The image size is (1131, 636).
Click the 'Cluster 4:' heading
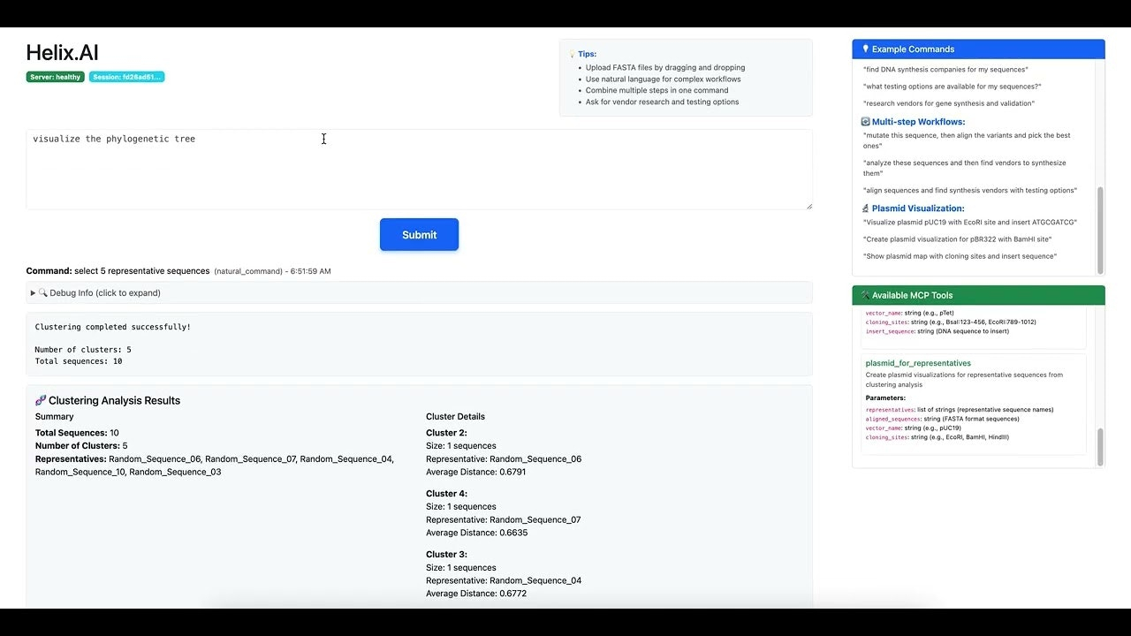click(446, 494)
